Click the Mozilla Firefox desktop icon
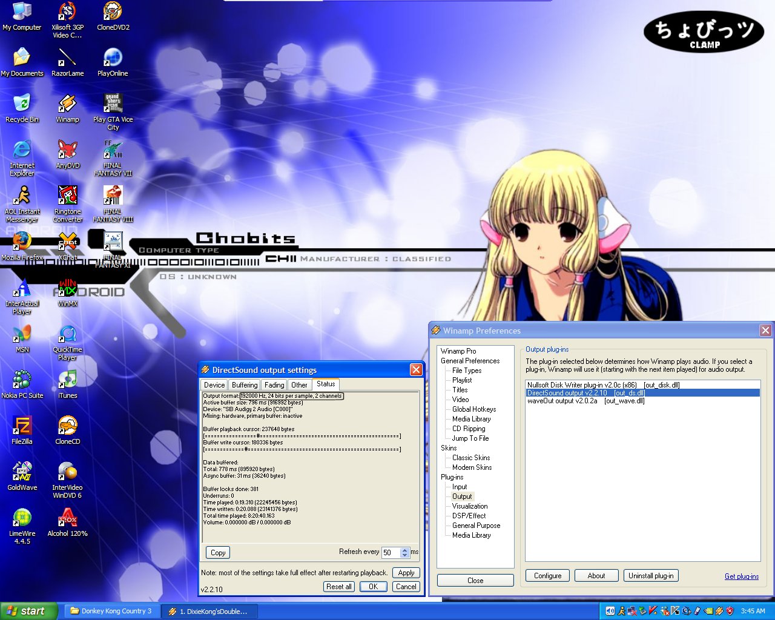The image size is (775, 620). click(22, 242)
